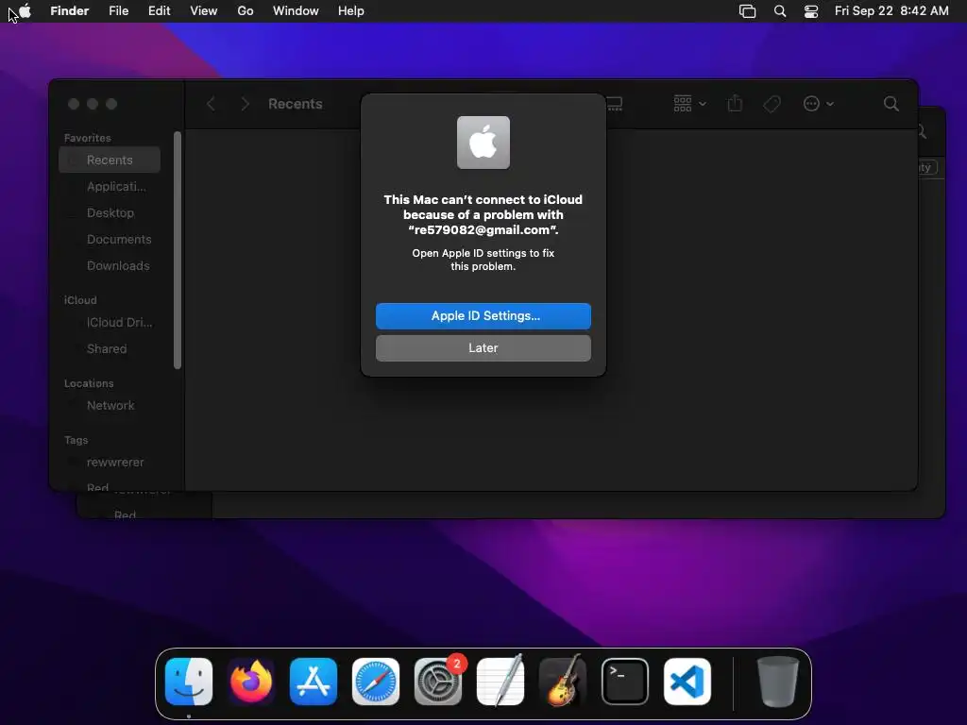Open Terminal from the Dock
Screen dimensions: 967x725
(625, 682)
